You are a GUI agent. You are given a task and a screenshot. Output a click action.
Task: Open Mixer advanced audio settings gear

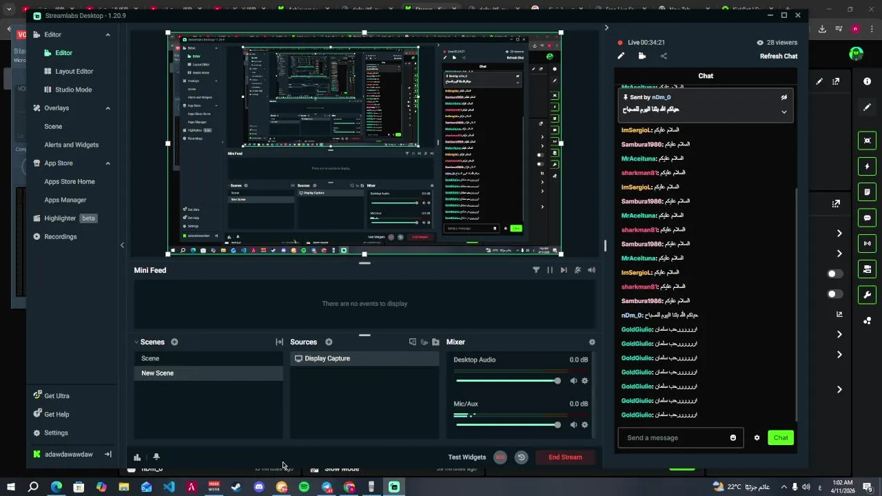(x=592, y=342)
